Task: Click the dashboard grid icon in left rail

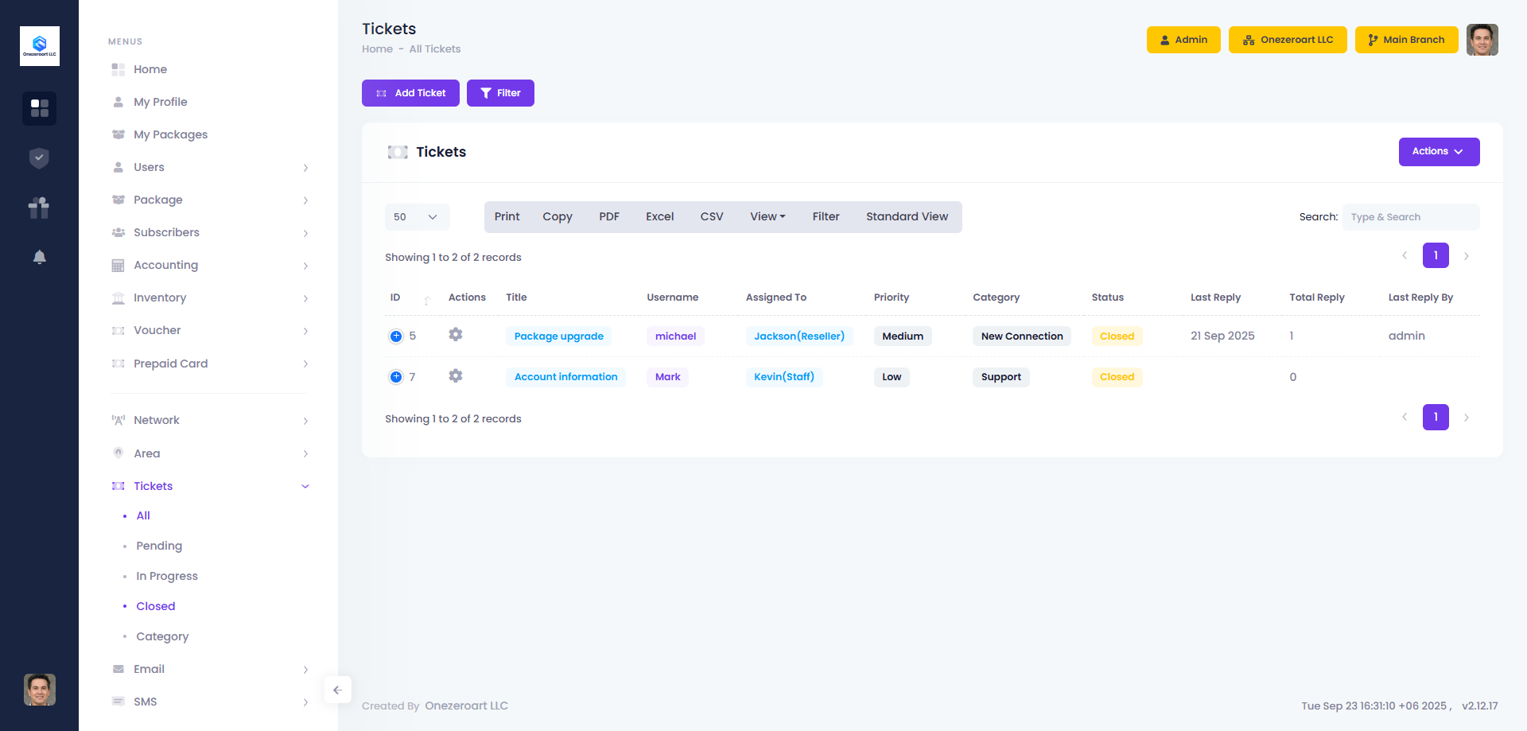Action: [39, 108]
